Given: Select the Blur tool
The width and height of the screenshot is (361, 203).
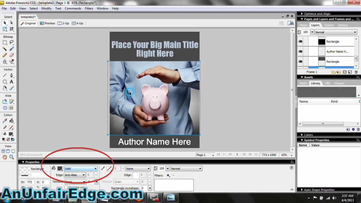Looking at the screenshot, I should (x=5, y=62).
